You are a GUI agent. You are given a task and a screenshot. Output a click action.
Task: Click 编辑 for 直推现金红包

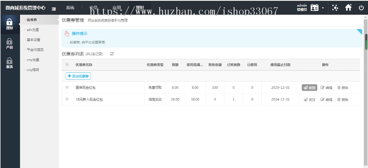(x=326, y=88)
